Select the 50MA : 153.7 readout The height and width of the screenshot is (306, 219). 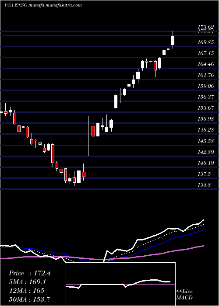pos(30,299)
